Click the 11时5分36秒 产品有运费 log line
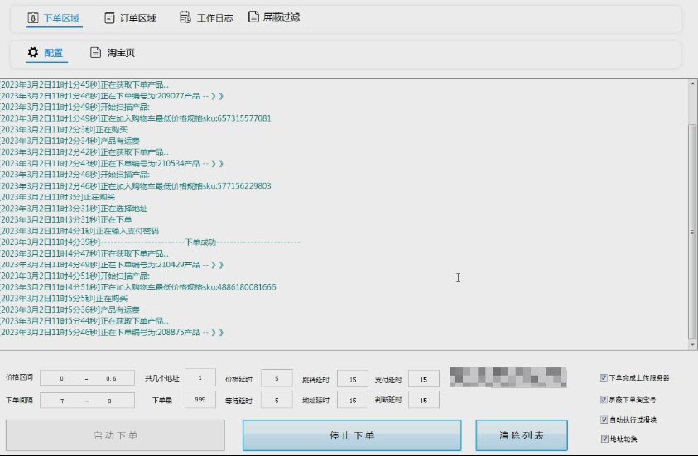The width and height of the screenshot is (698, 456). 70,310
